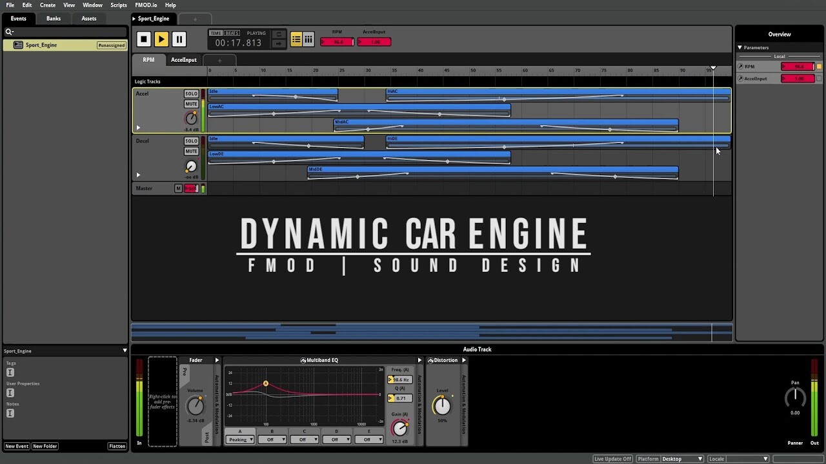Image resolution: width=826 pixels, height=464 pixels.
Task: Pause playback using the pause button
Action: (179, 39)
